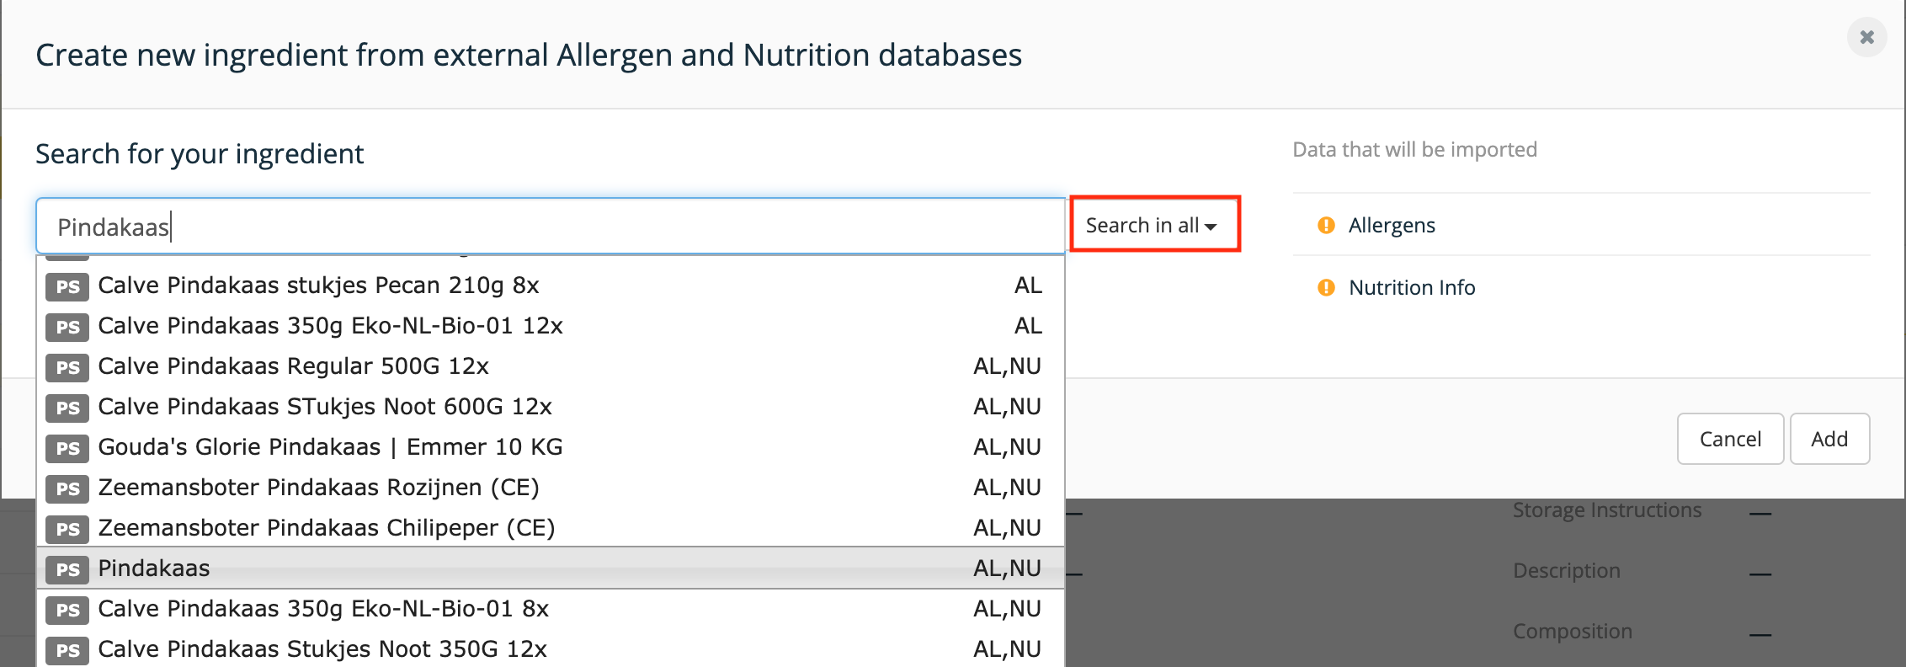The image size is (1906, 667).
Task: Click PS badge of Gouda's Glorie Pindakaas
Action: coord(67,448)
